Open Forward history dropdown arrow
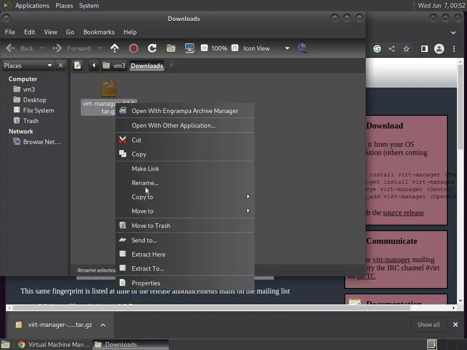Screen dimensions: 467x350 click(100, 48)
